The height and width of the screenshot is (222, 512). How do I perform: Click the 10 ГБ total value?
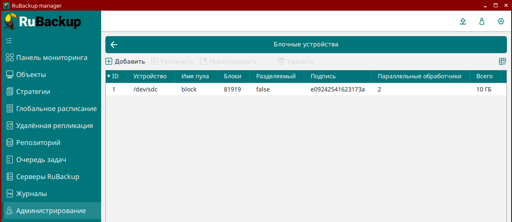[x=484, y=89]
